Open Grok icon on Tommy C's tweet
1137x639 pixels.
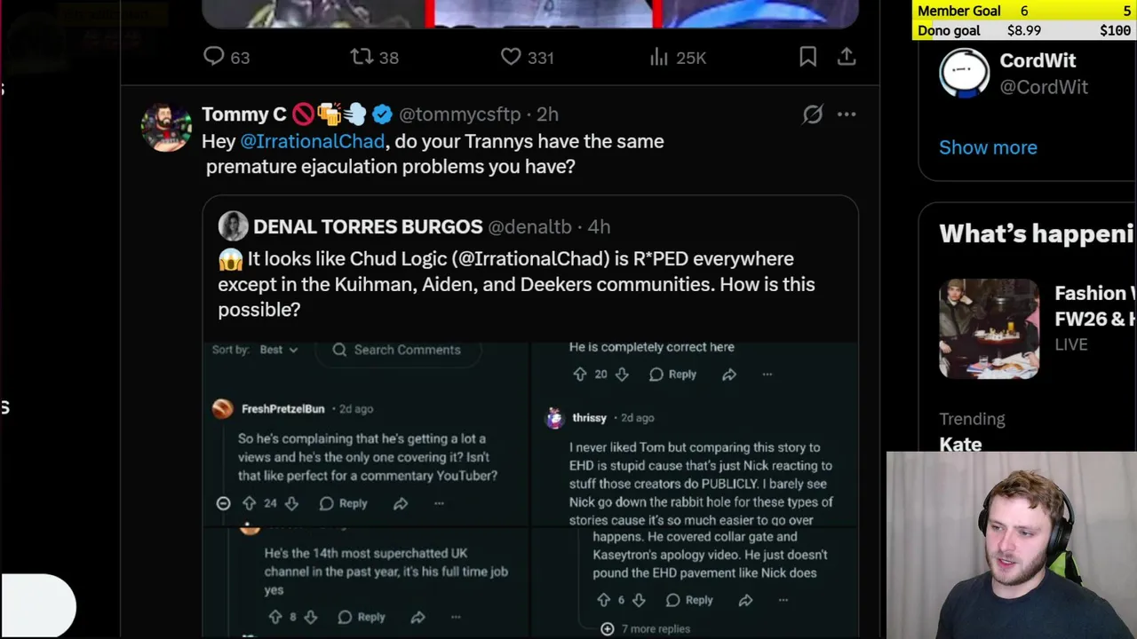point(812,114)
